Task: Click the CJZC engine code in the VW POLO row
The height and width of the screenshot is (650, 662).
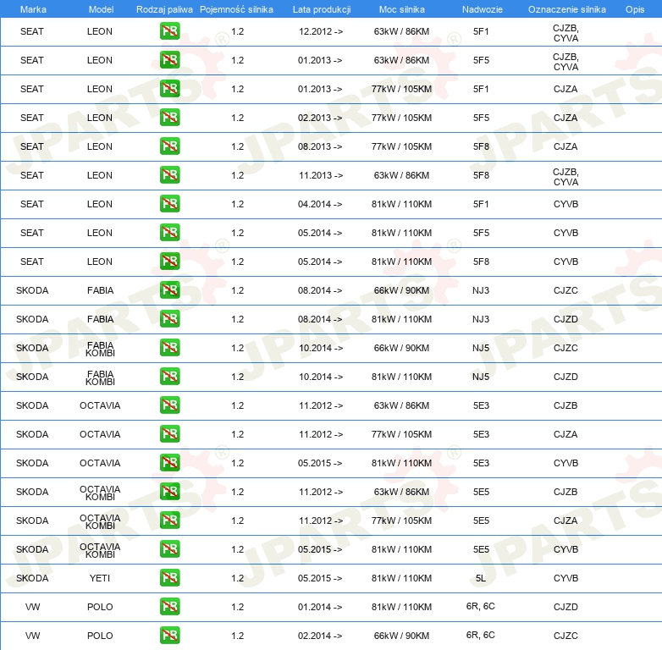Action: point(565,636)
